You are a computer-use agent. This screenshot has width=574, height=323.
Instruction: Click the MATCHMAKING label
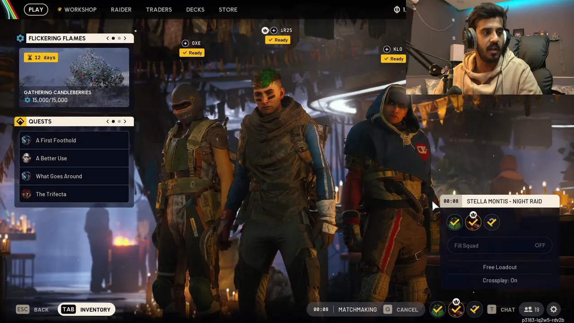point(357,310)
